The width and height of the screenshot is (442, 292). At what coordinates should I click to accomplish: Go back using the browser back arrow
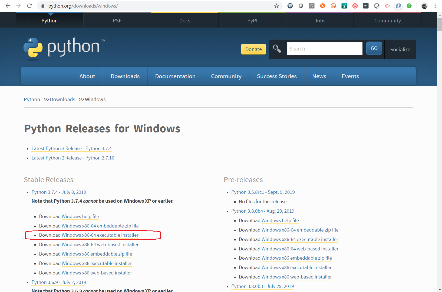[8, 6]
